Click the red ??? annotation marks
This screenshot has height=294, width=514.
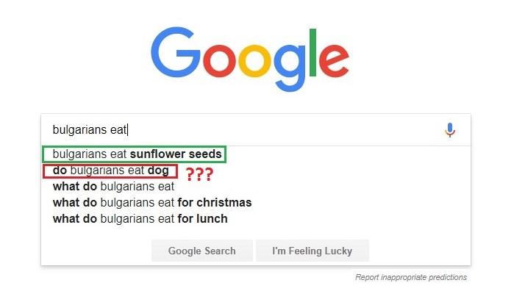pos(199,175)
